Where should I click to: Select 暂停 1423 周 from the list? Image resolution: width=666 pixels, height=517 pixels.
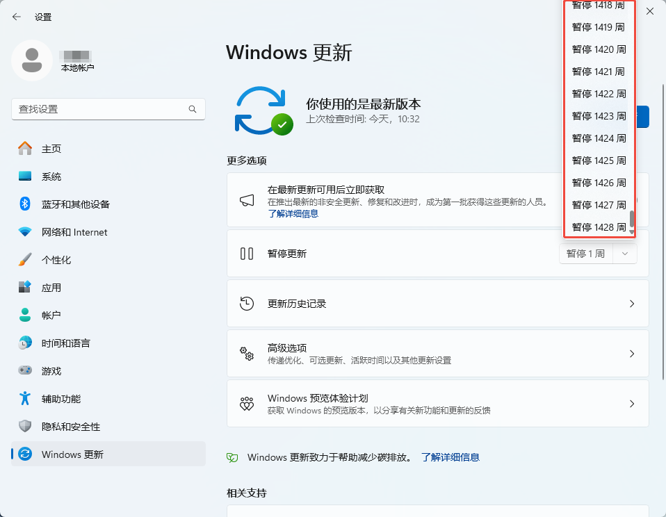[599, 116]
